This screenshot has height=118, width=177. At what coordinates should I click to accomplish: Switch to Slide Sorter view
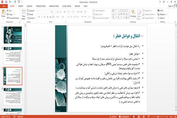point(139,117)
